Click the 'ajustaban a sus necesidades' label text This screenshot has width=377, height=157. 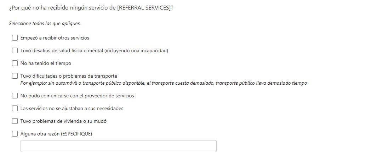point(72,108)
